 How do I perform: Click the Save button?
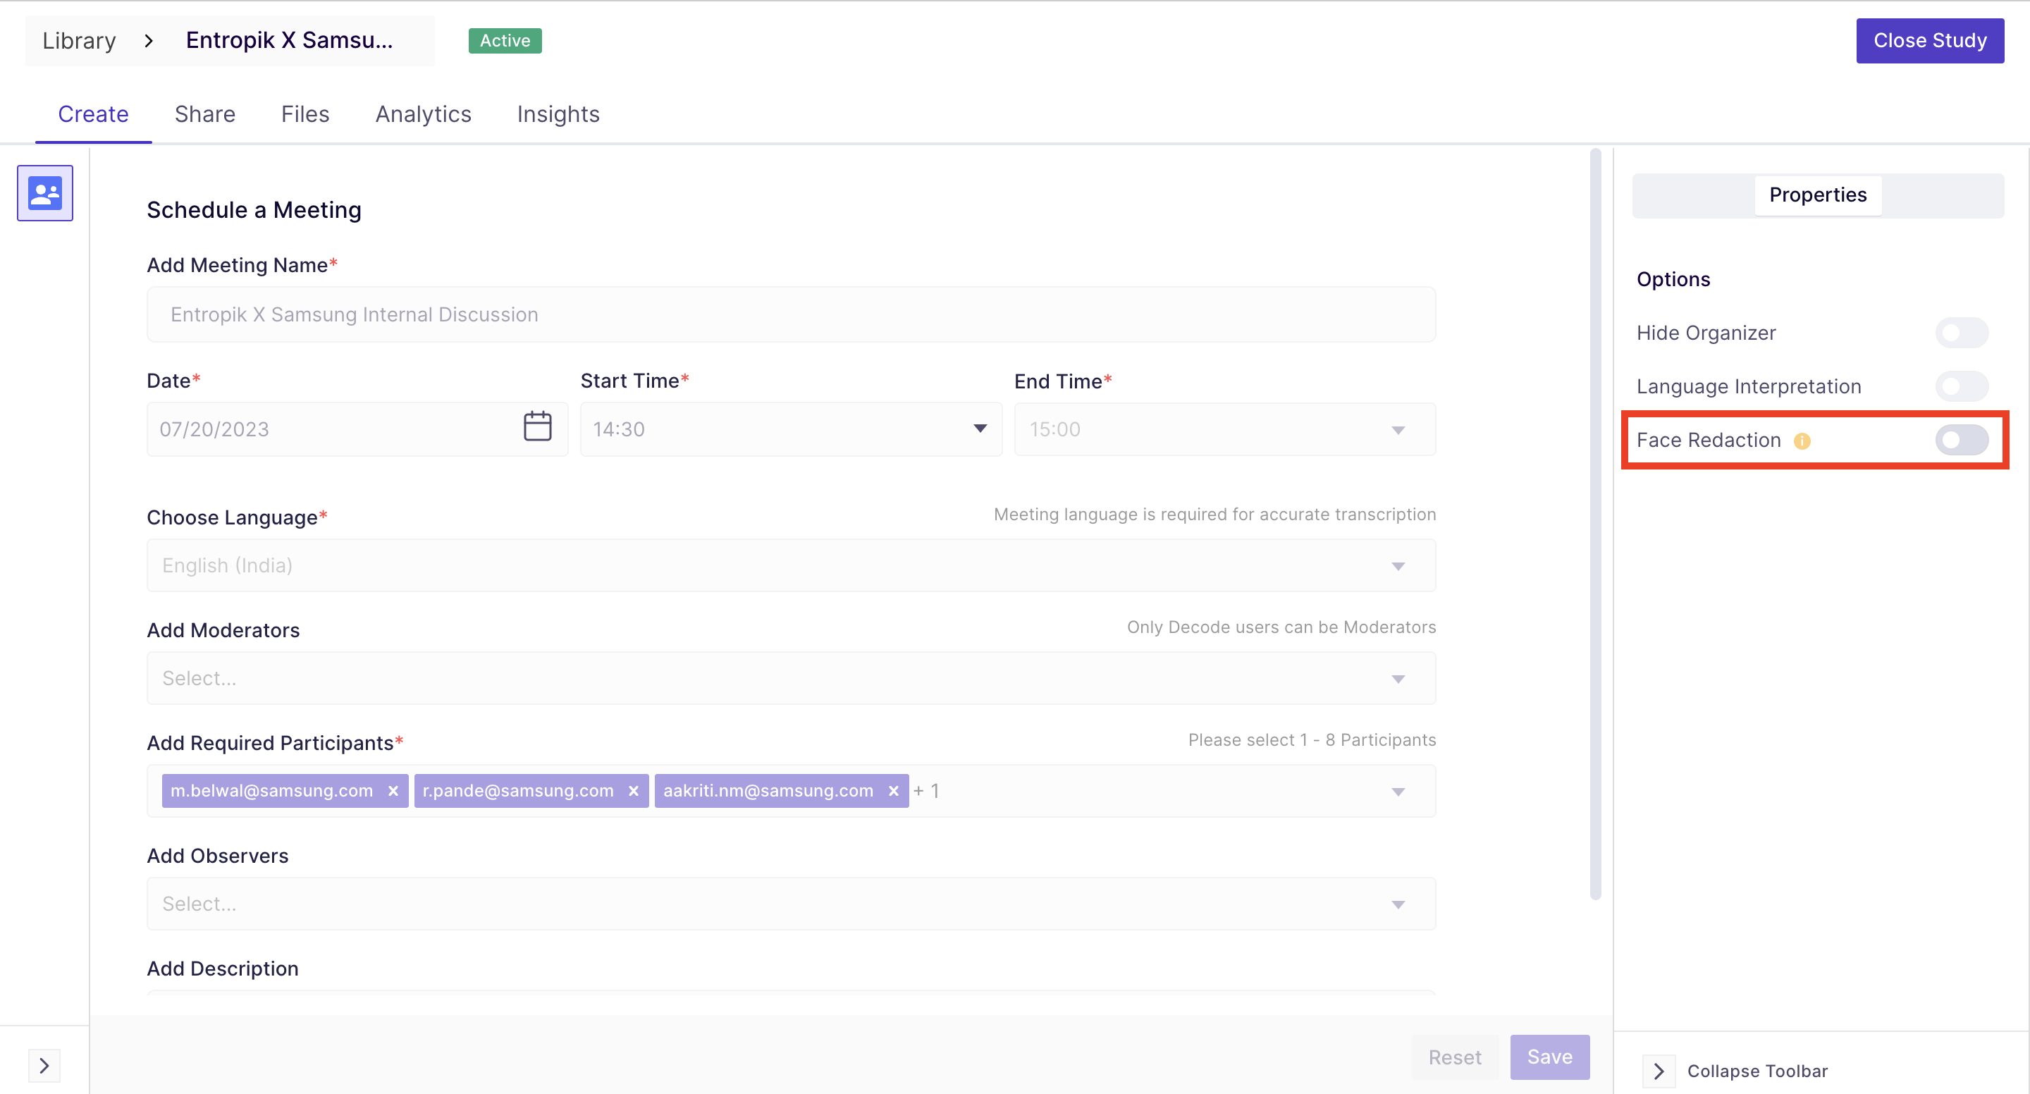pyautogui.click(x=1549, y=1058)
